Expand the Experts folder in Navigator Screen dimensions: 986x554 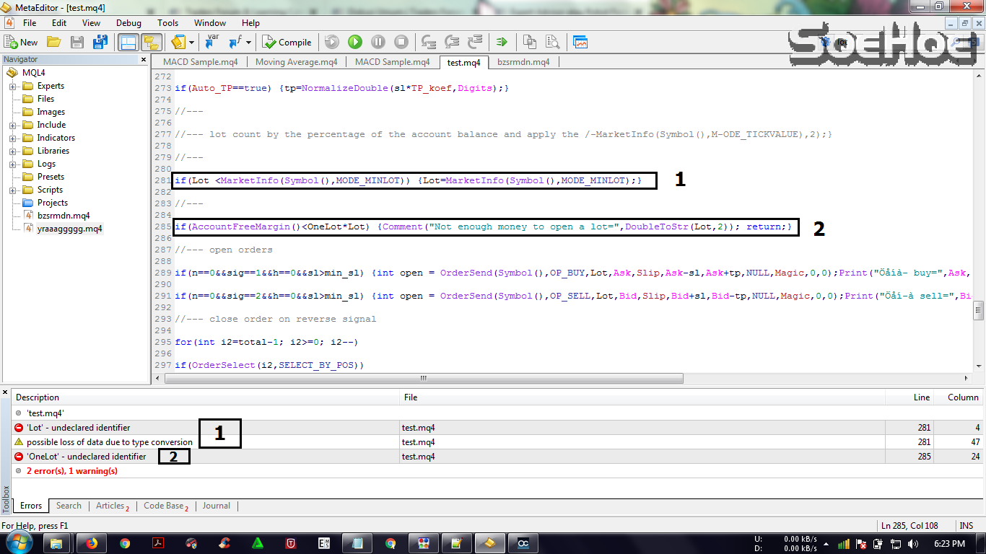click(x=13, y=87)
